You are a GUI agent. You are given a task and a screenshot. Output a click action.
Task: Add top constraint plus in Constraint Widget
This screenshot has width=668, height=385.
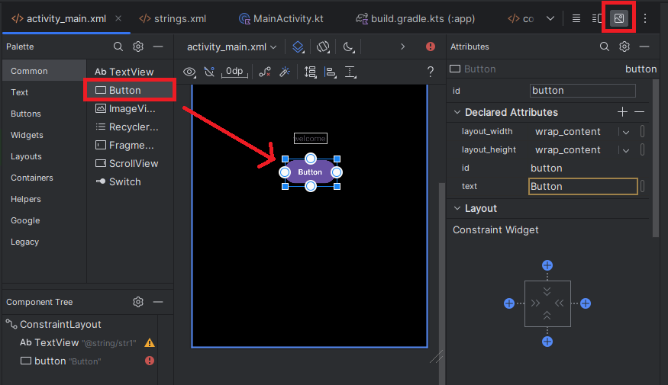(547, 265)
